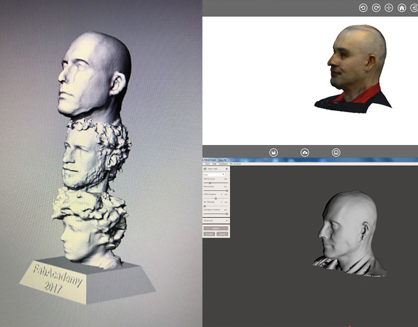This screenshot has width=418, height=327.
Task: Click the middle curly-haired head on stacked model
Action: [96, 155]
